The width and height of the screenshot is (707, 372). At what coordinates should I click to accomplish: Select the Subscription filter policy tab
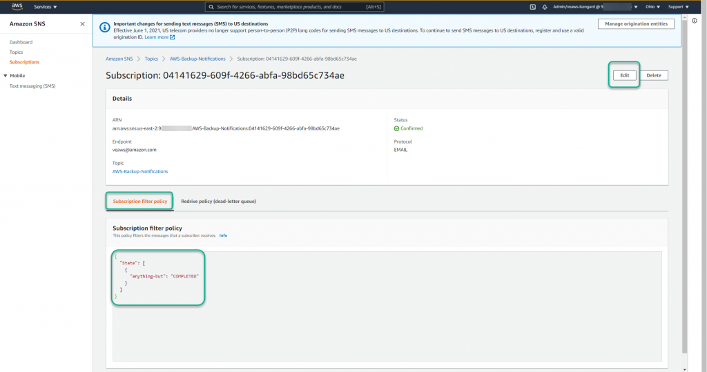(x=139, y=201)
